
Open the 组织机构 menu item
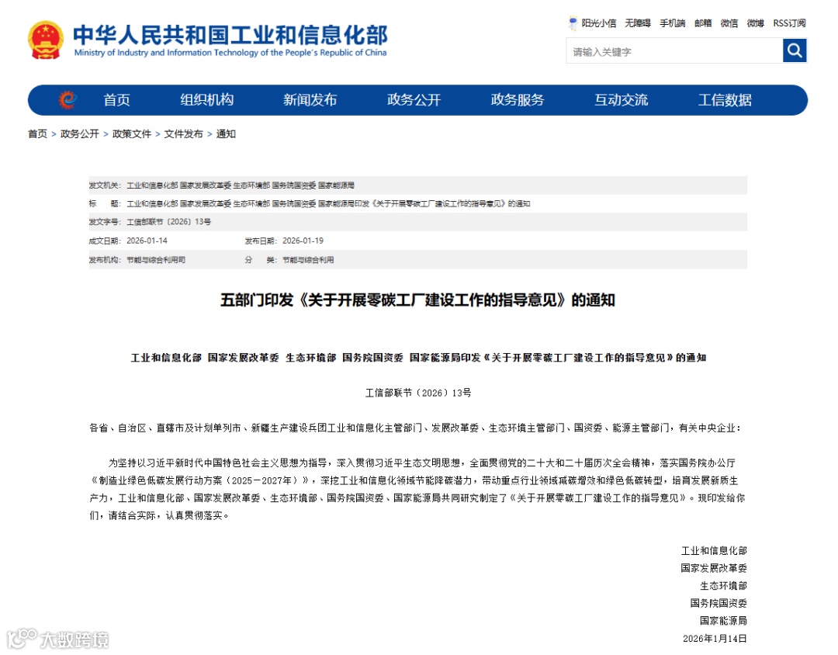pos(207,100)
